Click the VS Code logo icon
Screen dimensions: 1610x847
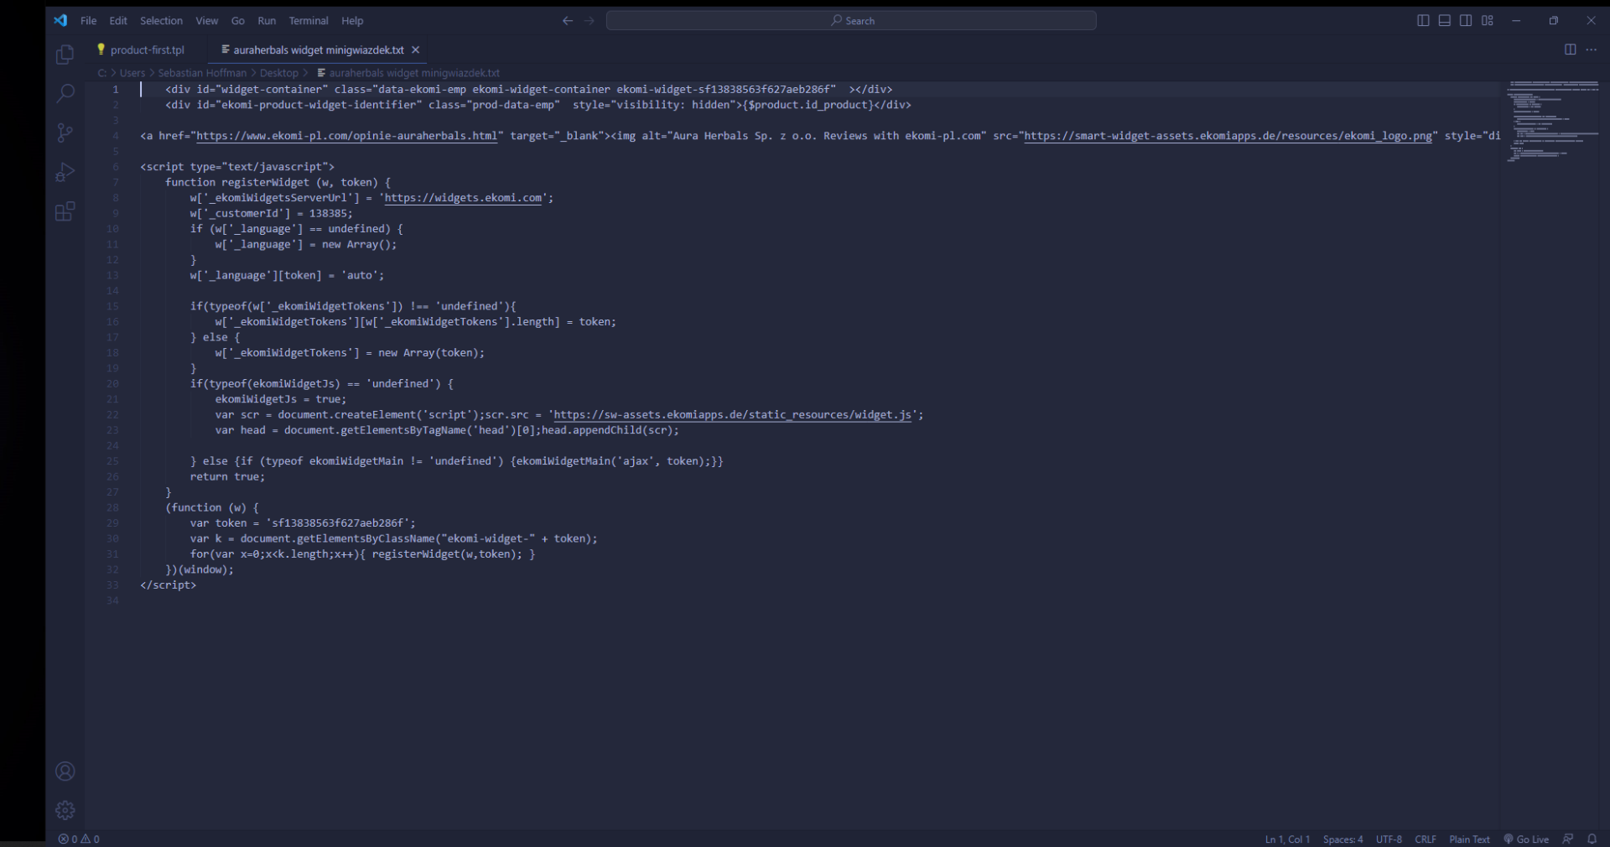pyautogui.click(x=60, y=20)
